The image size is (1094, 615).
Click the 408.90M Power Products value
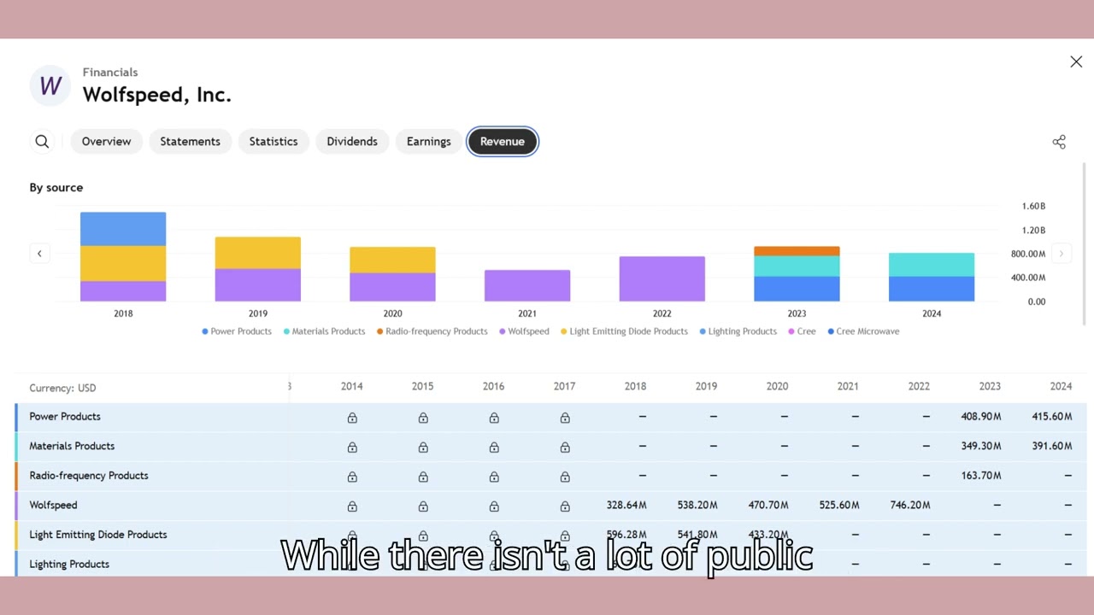click(x=981, y=417)
